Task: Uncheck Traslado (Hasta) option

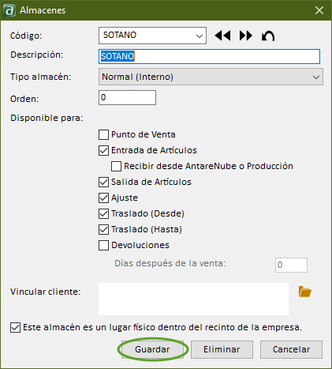Action: pos(103,229)
